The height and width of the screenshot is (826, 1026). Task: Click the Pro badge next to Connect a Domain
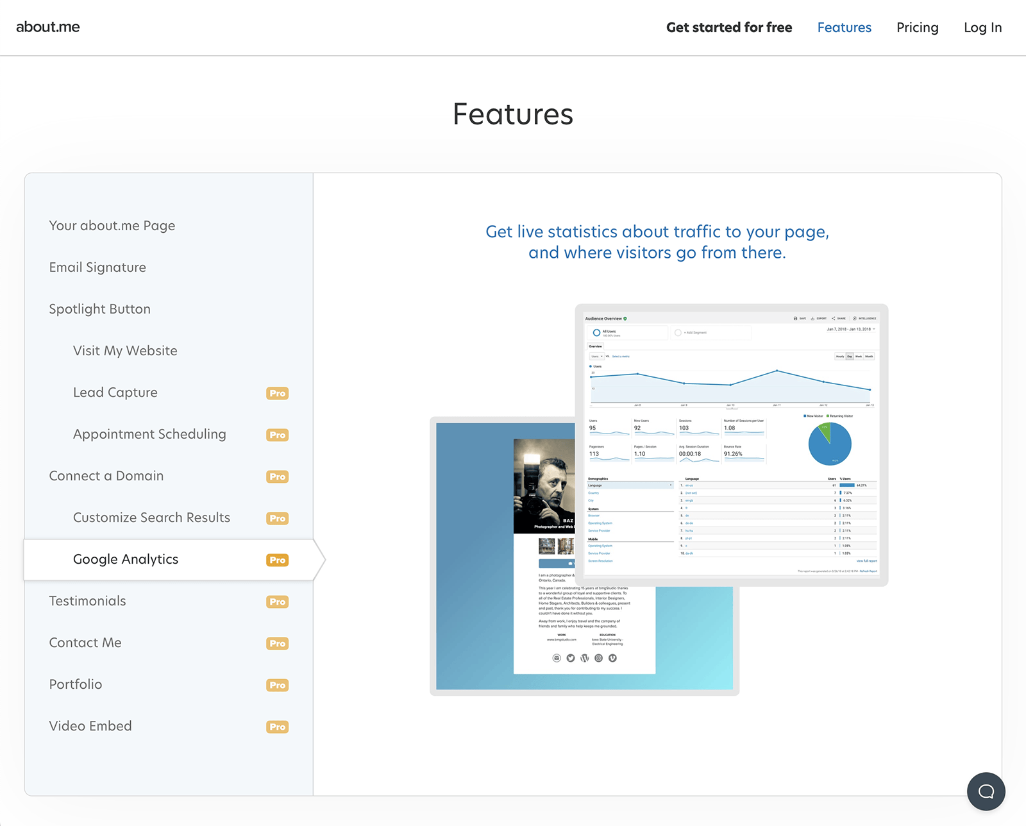click(x=278, y=476)
